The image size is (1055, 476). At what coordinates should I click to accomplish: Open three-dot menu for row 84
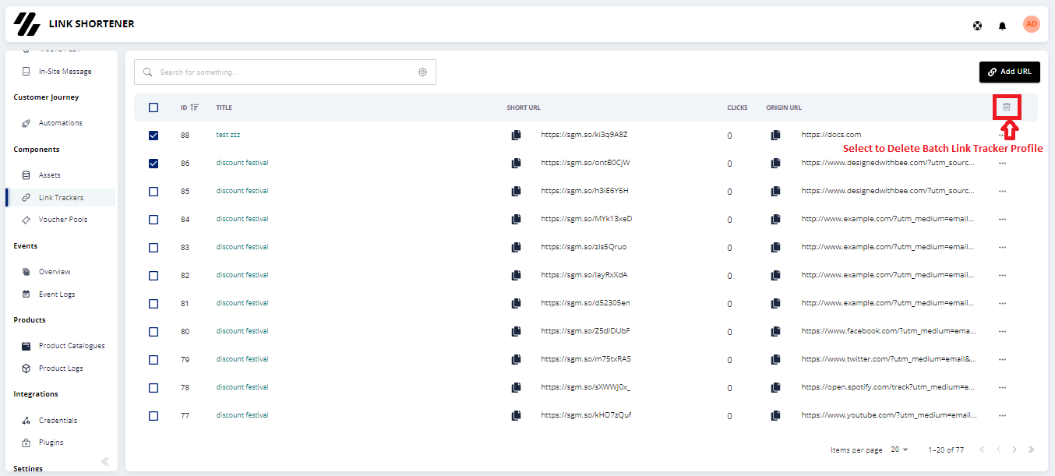click(1002, 220)
